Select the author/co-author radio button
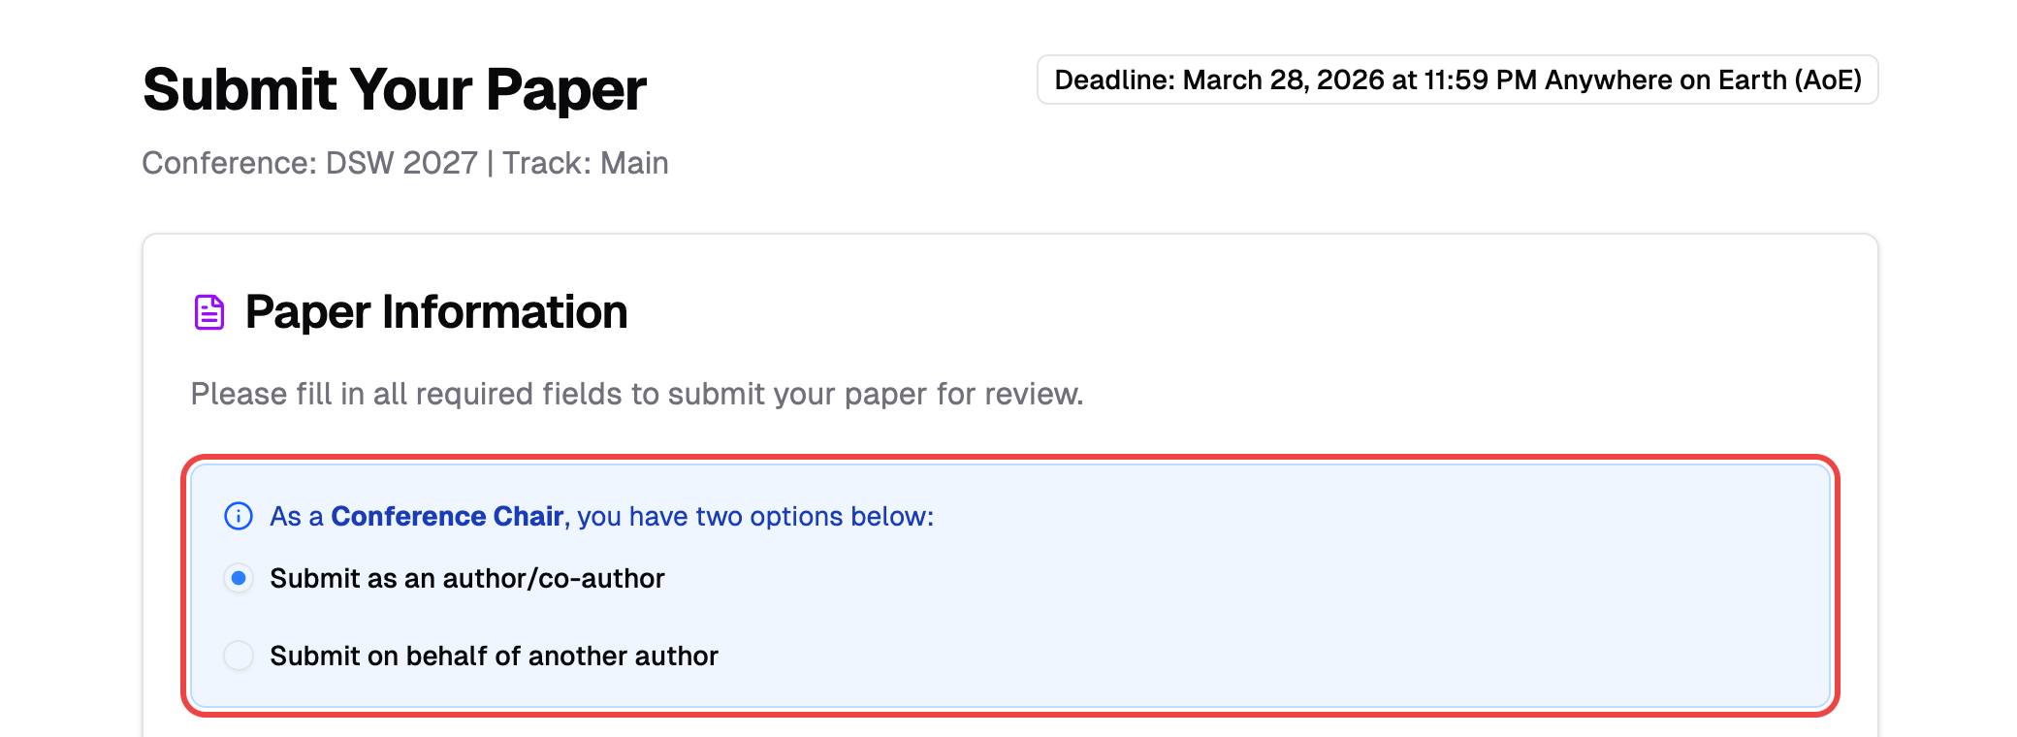 point(239,578)
